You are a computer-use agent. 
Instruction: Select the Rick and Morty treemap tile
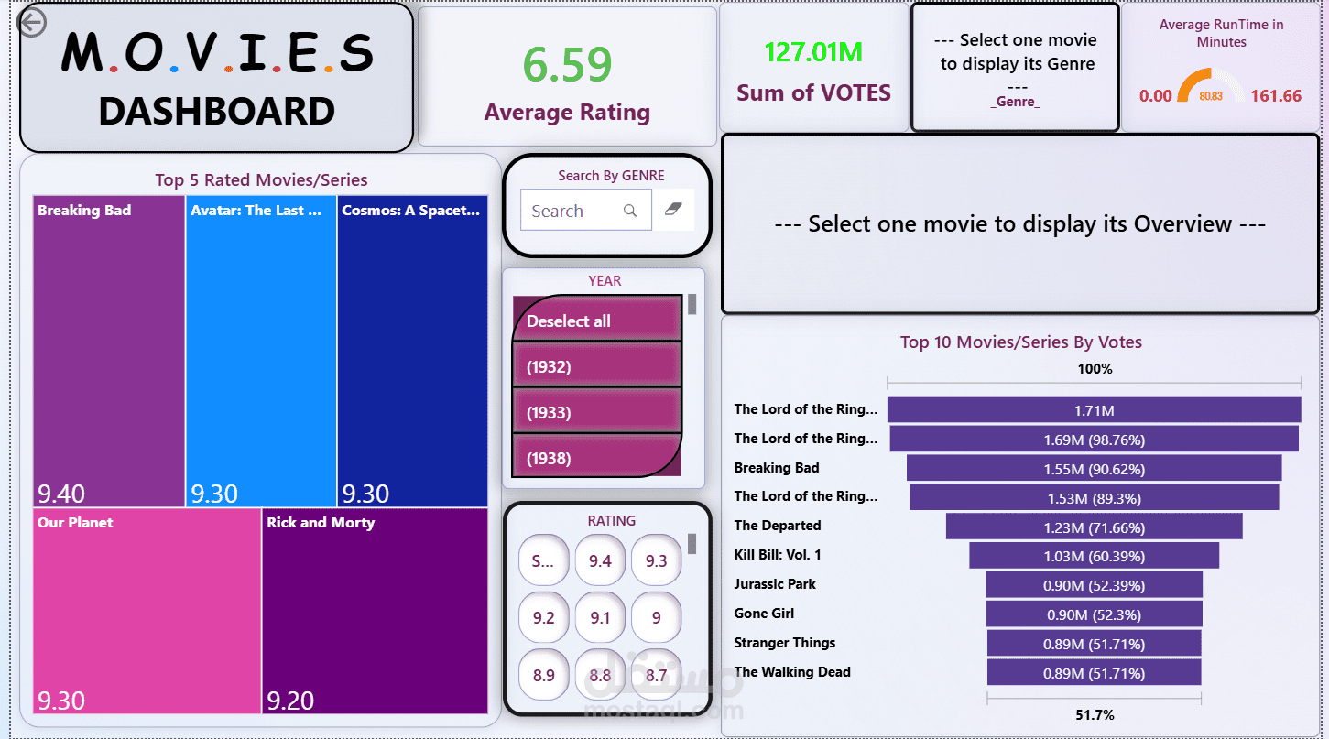[375, 611]
